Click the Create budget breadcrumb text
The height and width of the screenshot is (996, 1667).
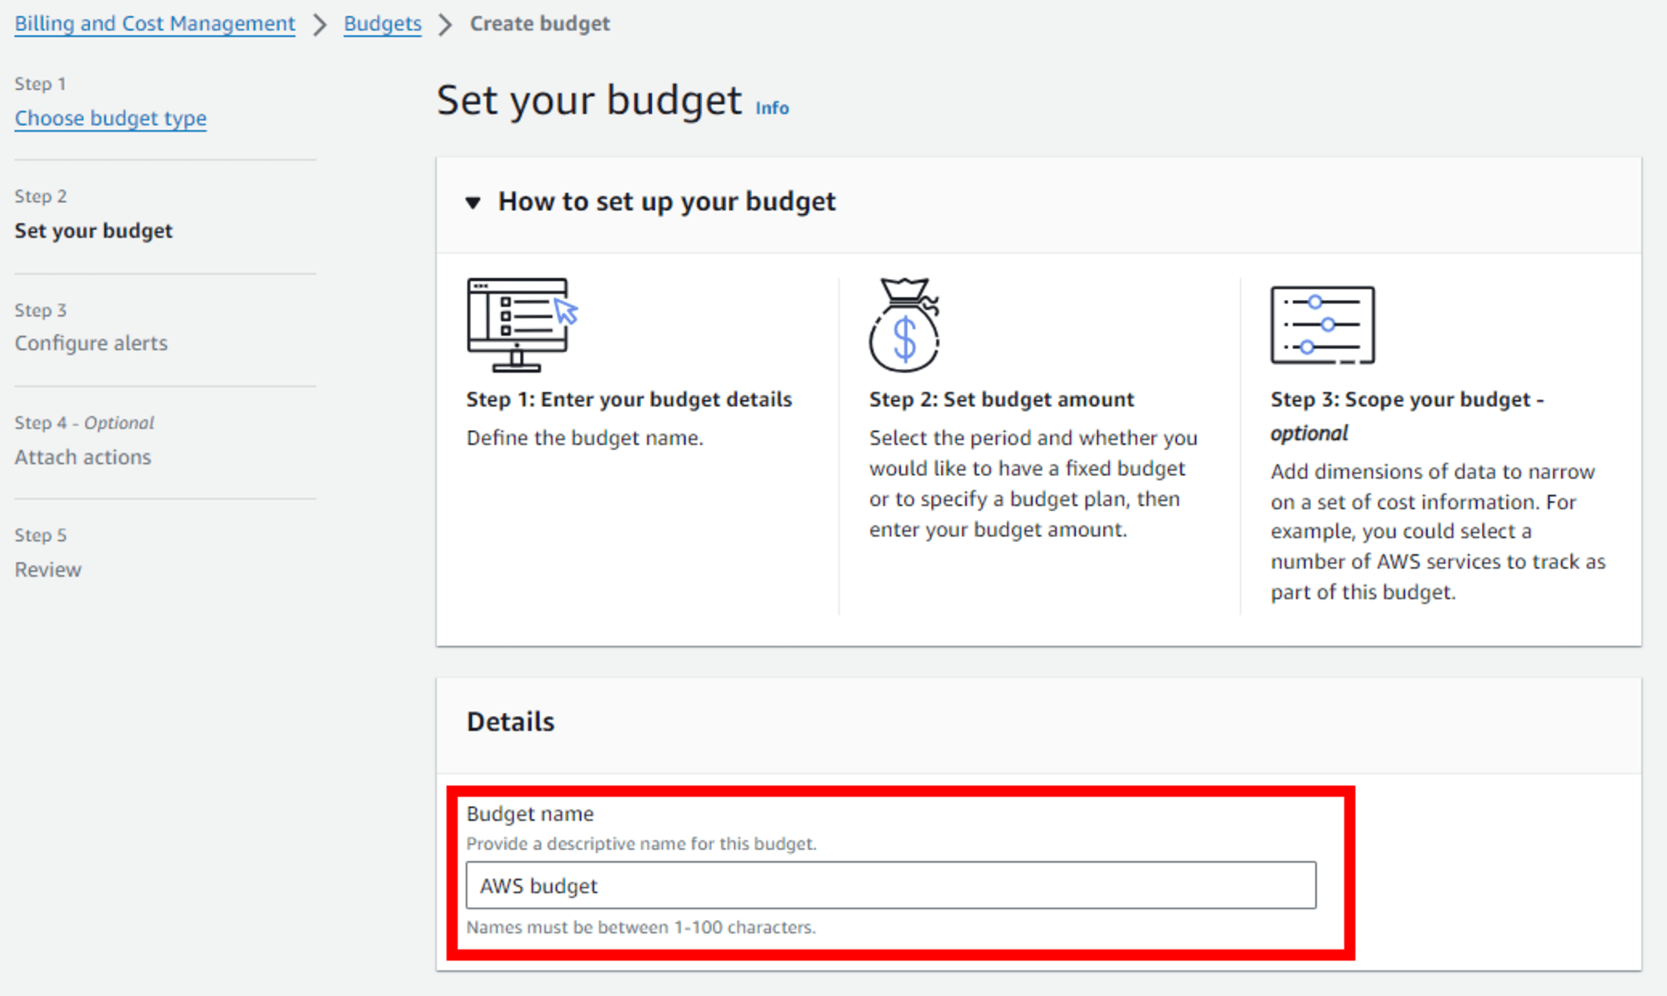[x=540, y=23]
